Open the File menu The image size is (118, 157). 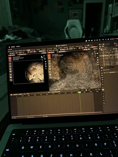tap(11, 51)
